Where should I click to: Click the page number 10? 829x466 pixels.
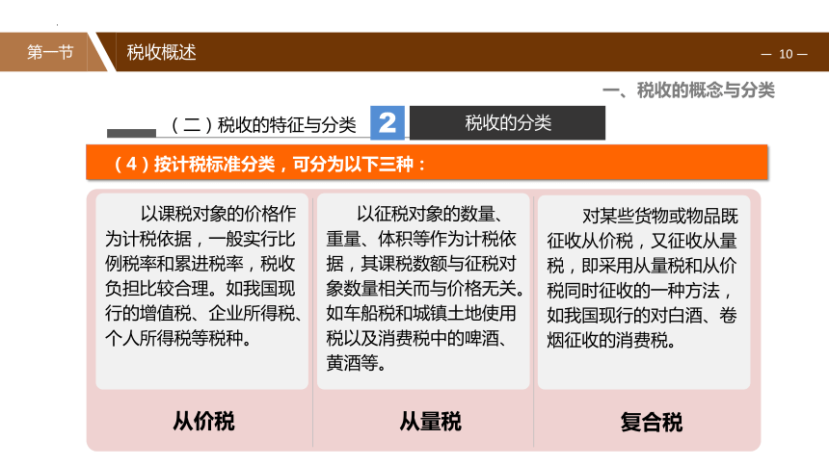pyautogui.click(x=785, y=54)
